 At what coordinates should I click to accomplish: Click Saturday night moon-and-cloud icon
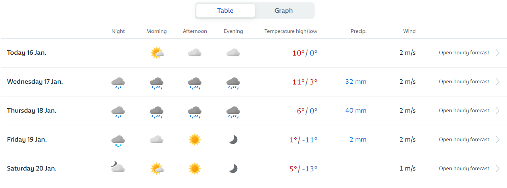point(118,167)
